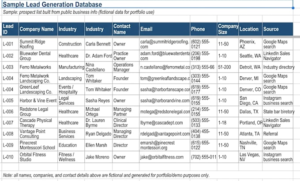The width and height of the screenshot is (300, 181).
Task: Click the 'Company Size' column header
Action: coord(228,29)
